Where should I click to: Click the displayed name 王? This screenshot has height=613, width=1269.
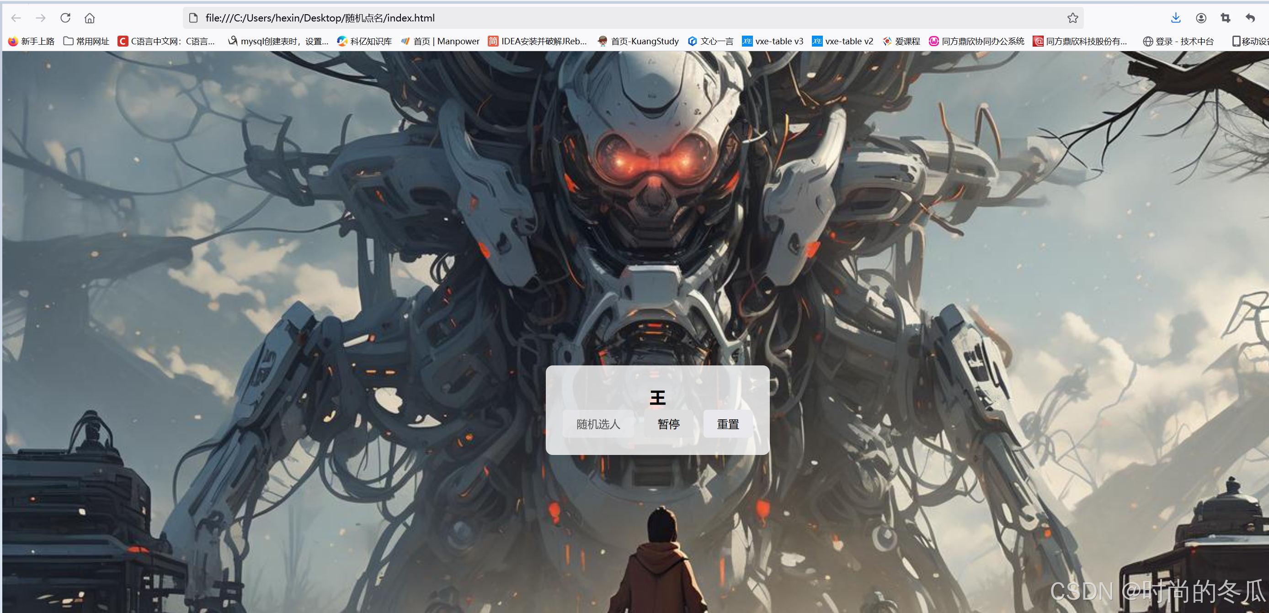coord(658,397)
